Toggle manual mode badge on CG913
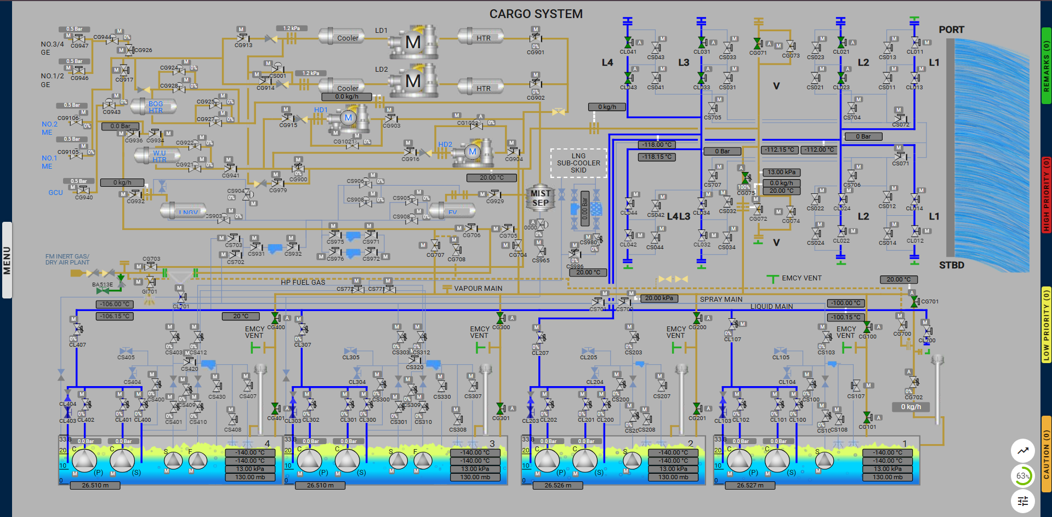Viewport: 1052px width, 517px height. [241, 30]
